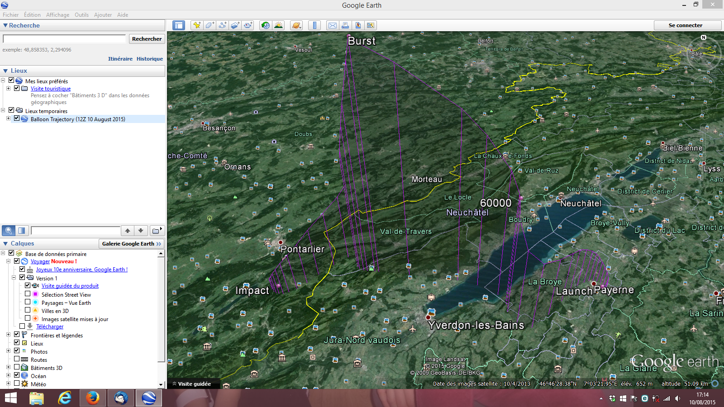Click the print toolbar icon
Image resolution: width=724 pixels, height=407 pixels.
pos(345,25)
